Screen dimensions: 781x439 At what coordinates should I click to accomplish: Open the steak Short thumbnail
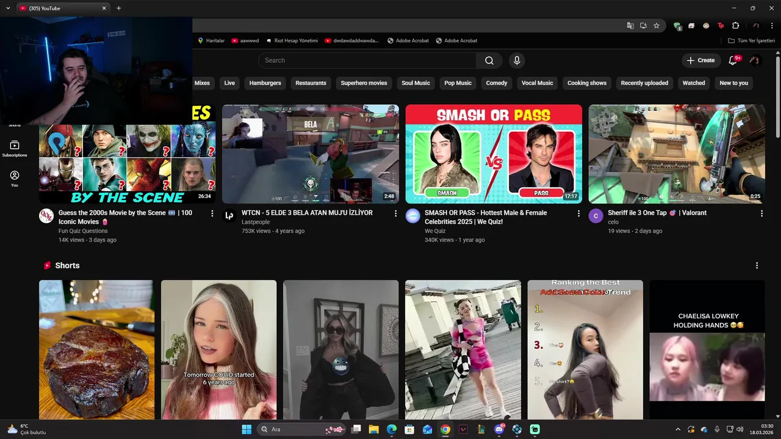[96, 350]
